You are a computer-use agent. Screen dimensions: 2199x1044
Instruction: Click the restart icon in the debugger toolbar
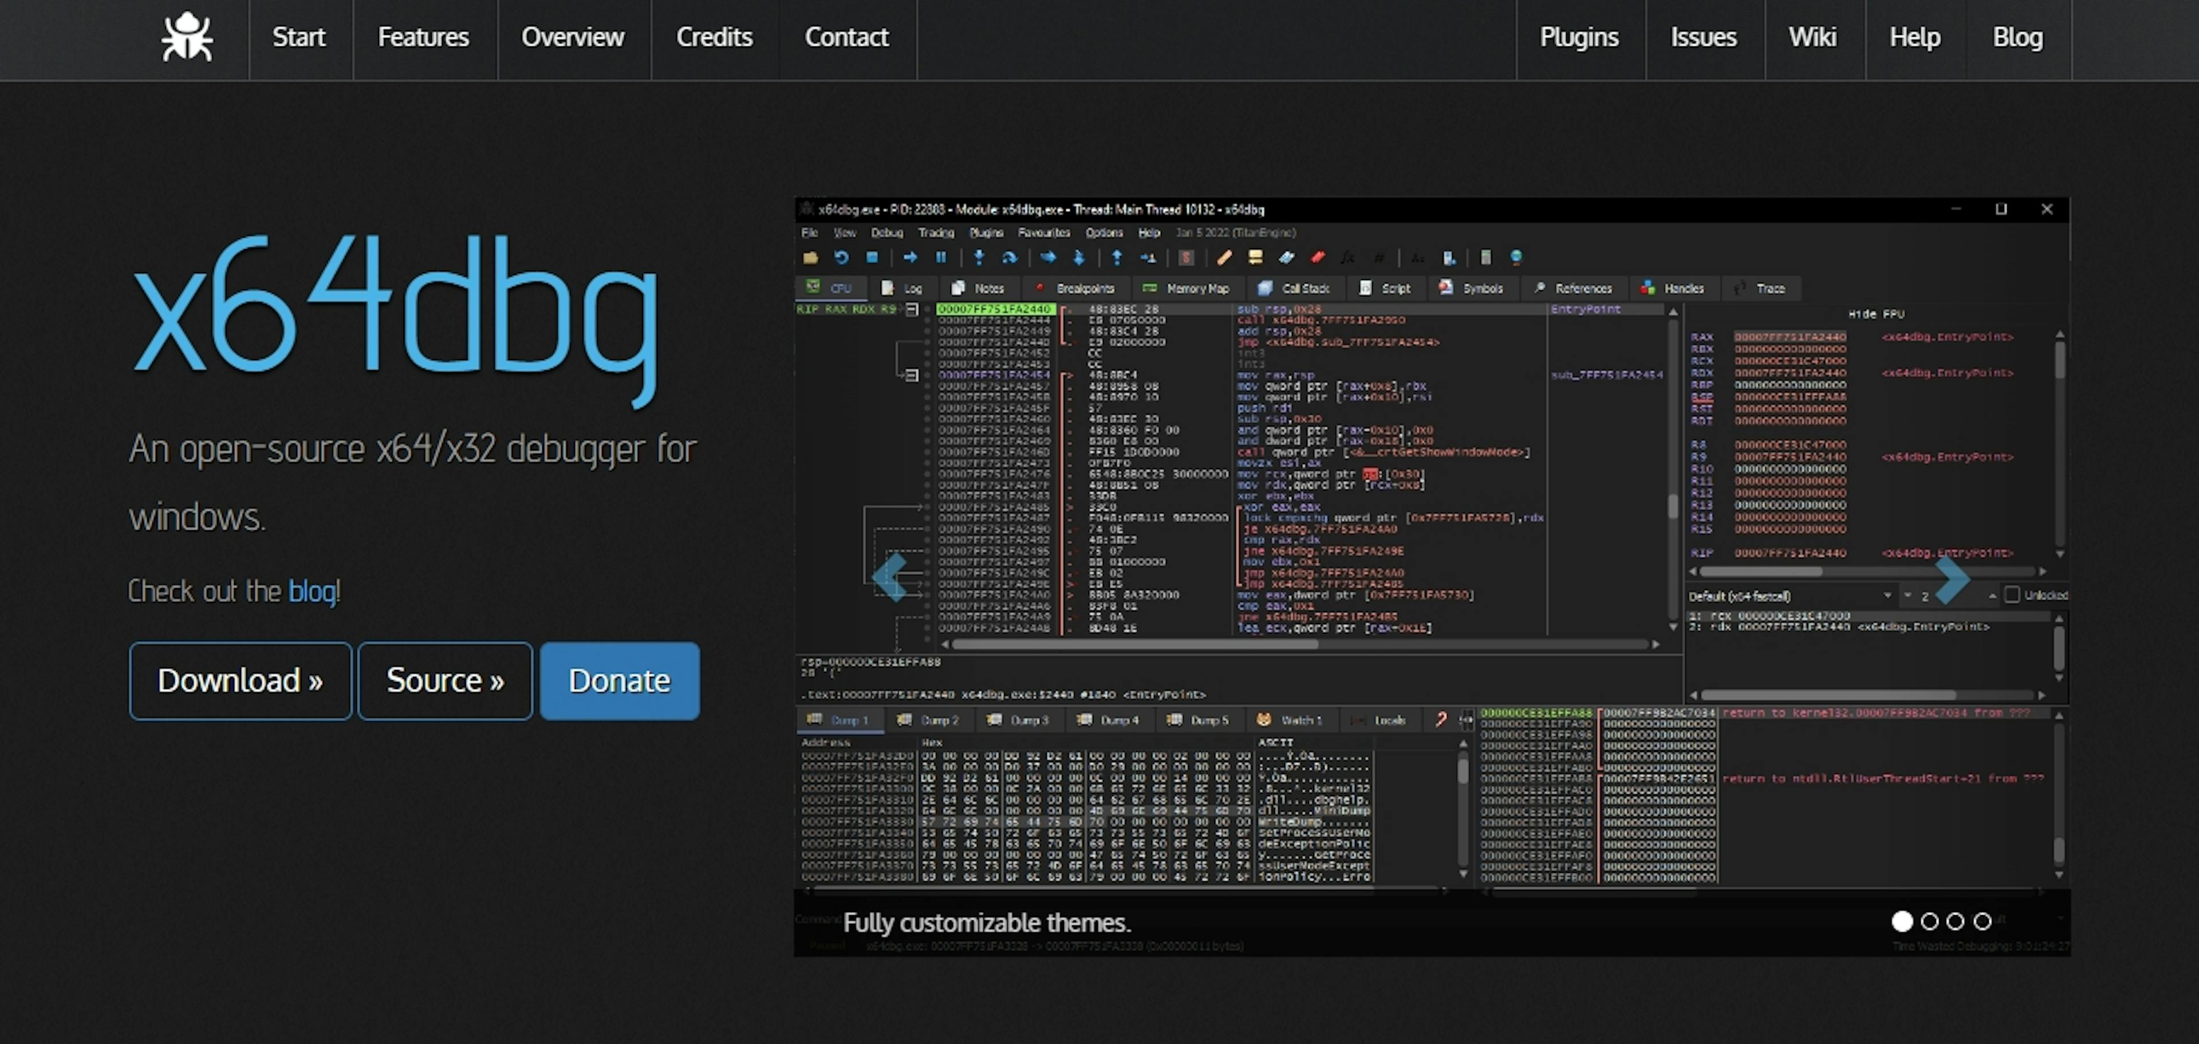(x=841, y=257)
